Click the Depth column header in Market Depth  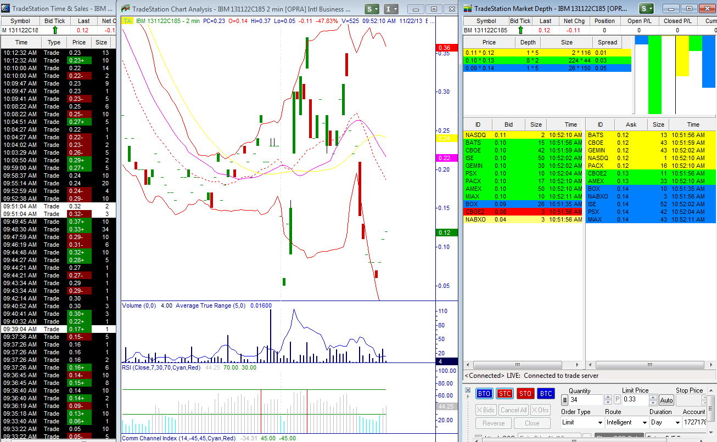pos(528,42)
